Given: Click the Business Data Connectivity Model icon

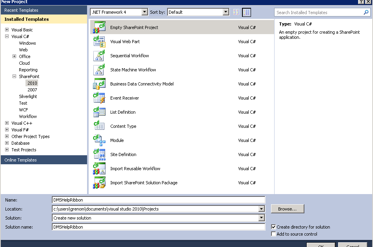Looking at the screenshot, I should [99, 84].
